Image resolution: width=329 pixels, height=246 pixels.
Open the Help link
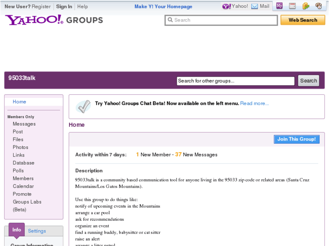82,6
